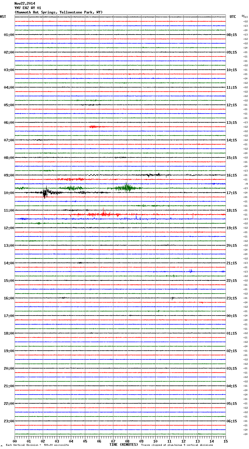Click the Traces clipped footer note
The height and width of the screenshot is (449, 249).
coord(177,445)
